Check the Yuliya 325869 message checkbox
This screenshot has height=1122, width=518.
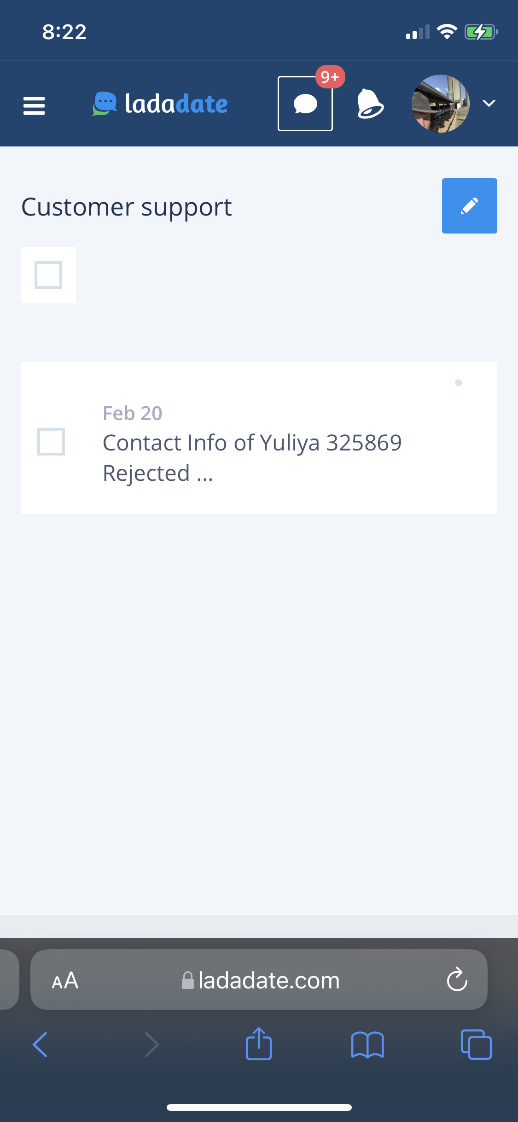(x=51, y=442)
